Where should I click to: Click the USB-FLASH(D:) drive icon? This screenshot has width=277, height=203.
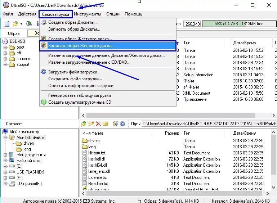click(12, 172)
